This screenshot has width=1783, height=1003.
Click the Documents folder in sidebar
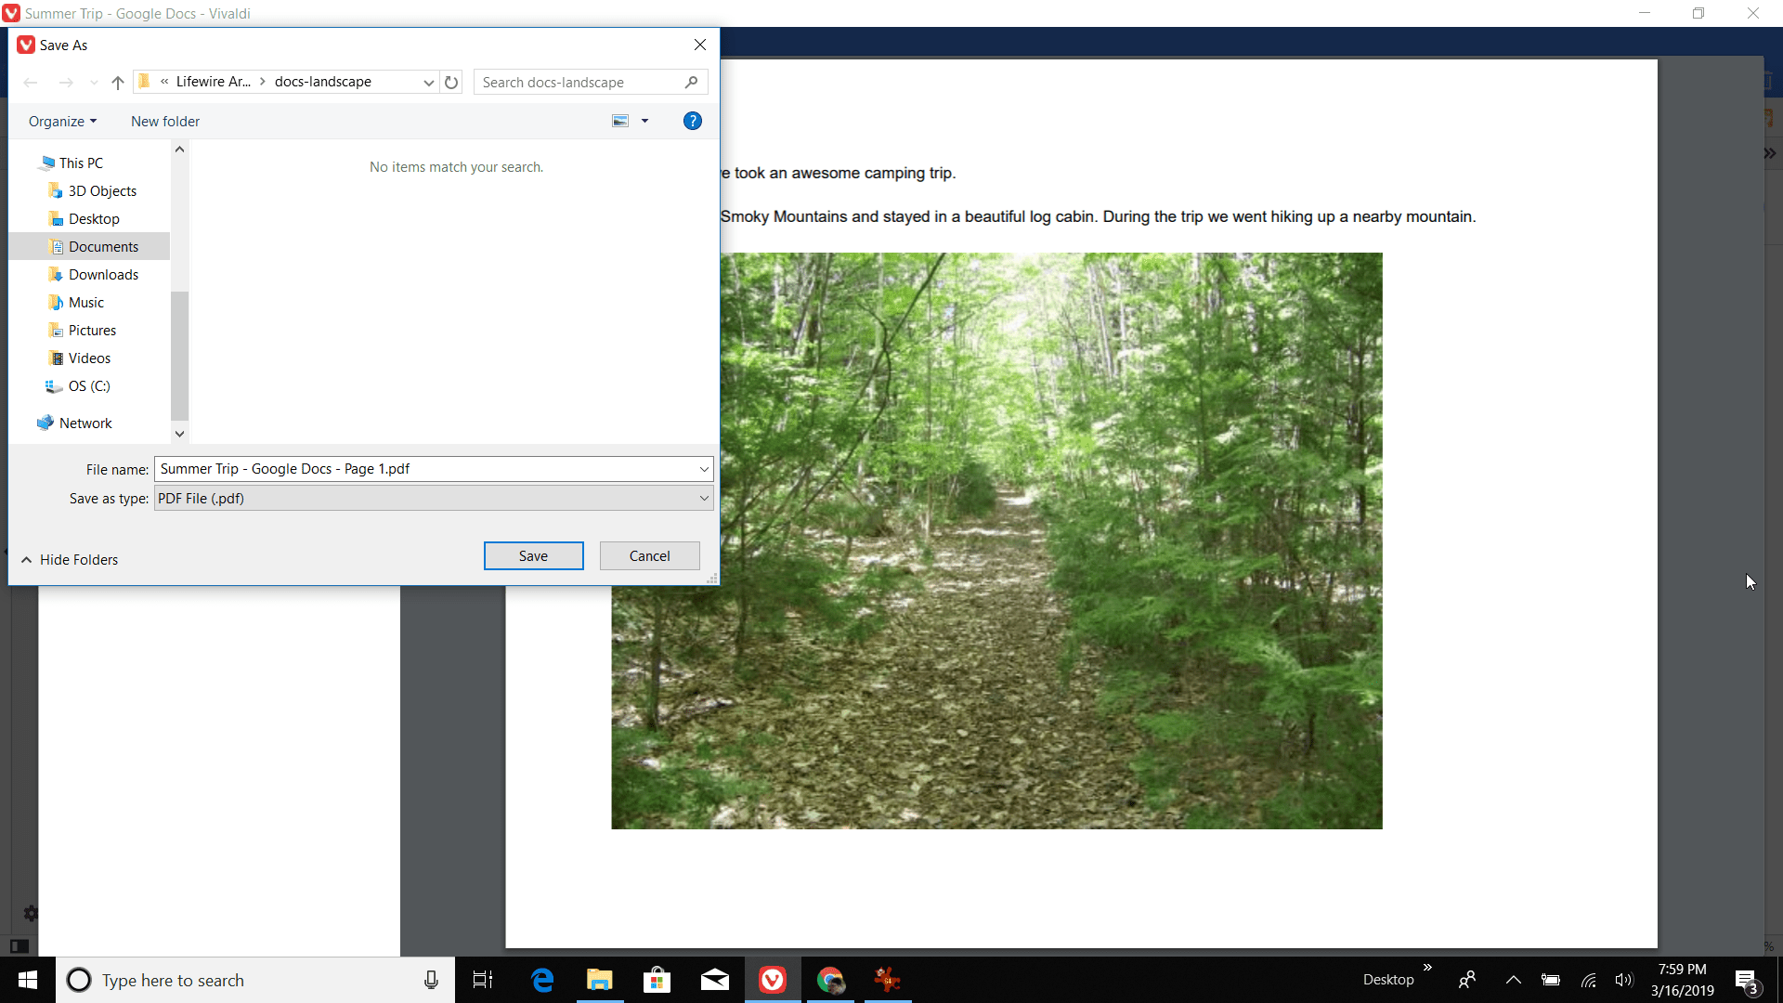(104, 246)
